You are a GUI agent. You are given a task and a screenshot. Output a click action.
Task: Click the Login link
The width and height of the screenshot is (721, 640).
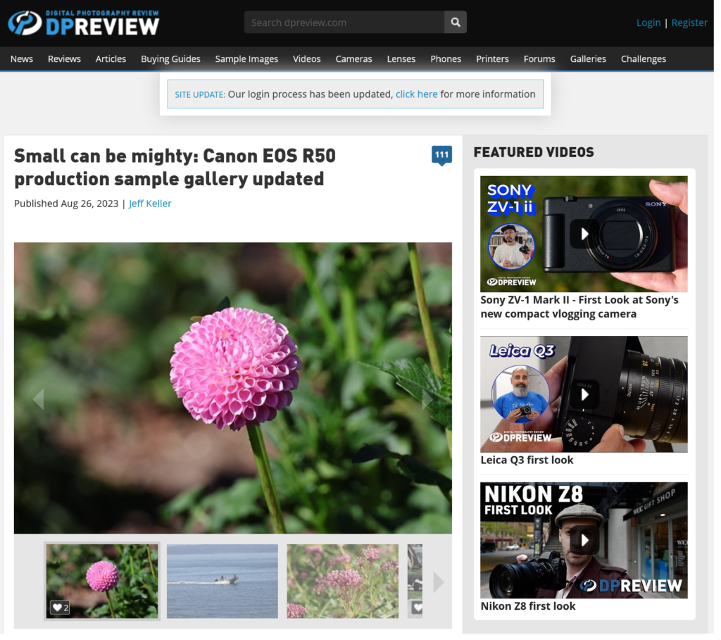point(648,22)
